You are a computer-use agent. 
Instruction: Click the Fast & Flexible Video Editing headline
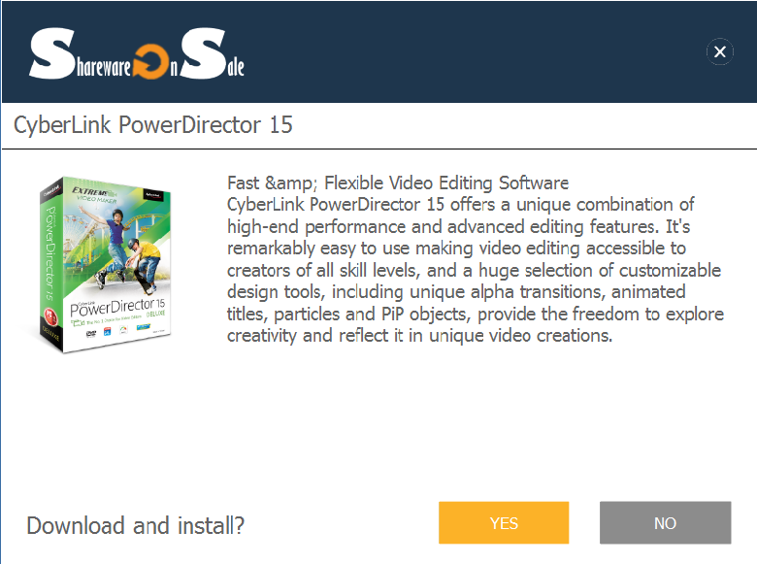click(x=398, y=183)
